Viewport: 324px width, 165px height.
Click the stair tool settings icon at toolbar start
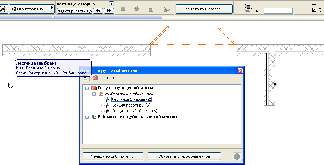click(3, 9)
